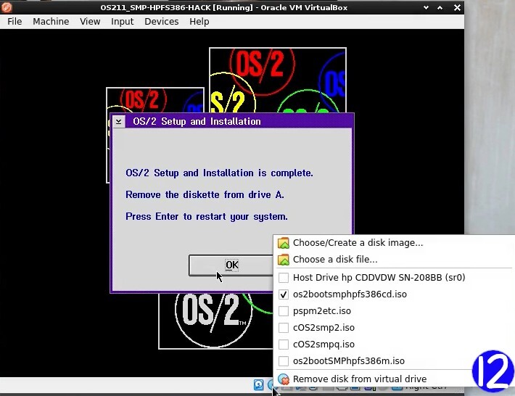
Task: Tick the cOS2smpq.iso checkbox
Action: (x=284, y=345)
